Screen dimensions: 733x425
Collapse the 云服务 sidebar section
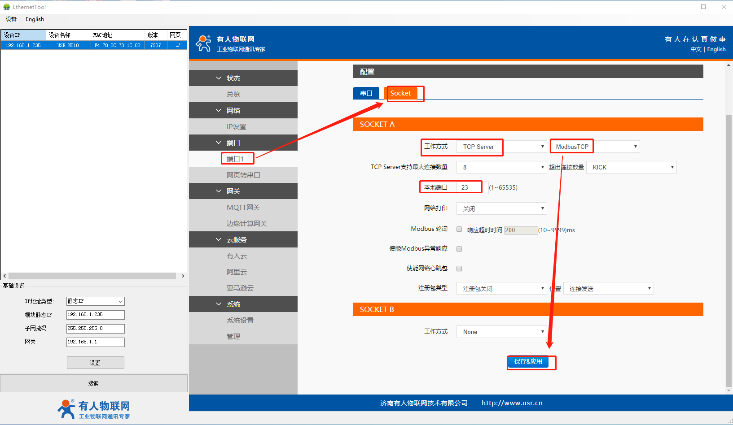(x=219, y=239)
